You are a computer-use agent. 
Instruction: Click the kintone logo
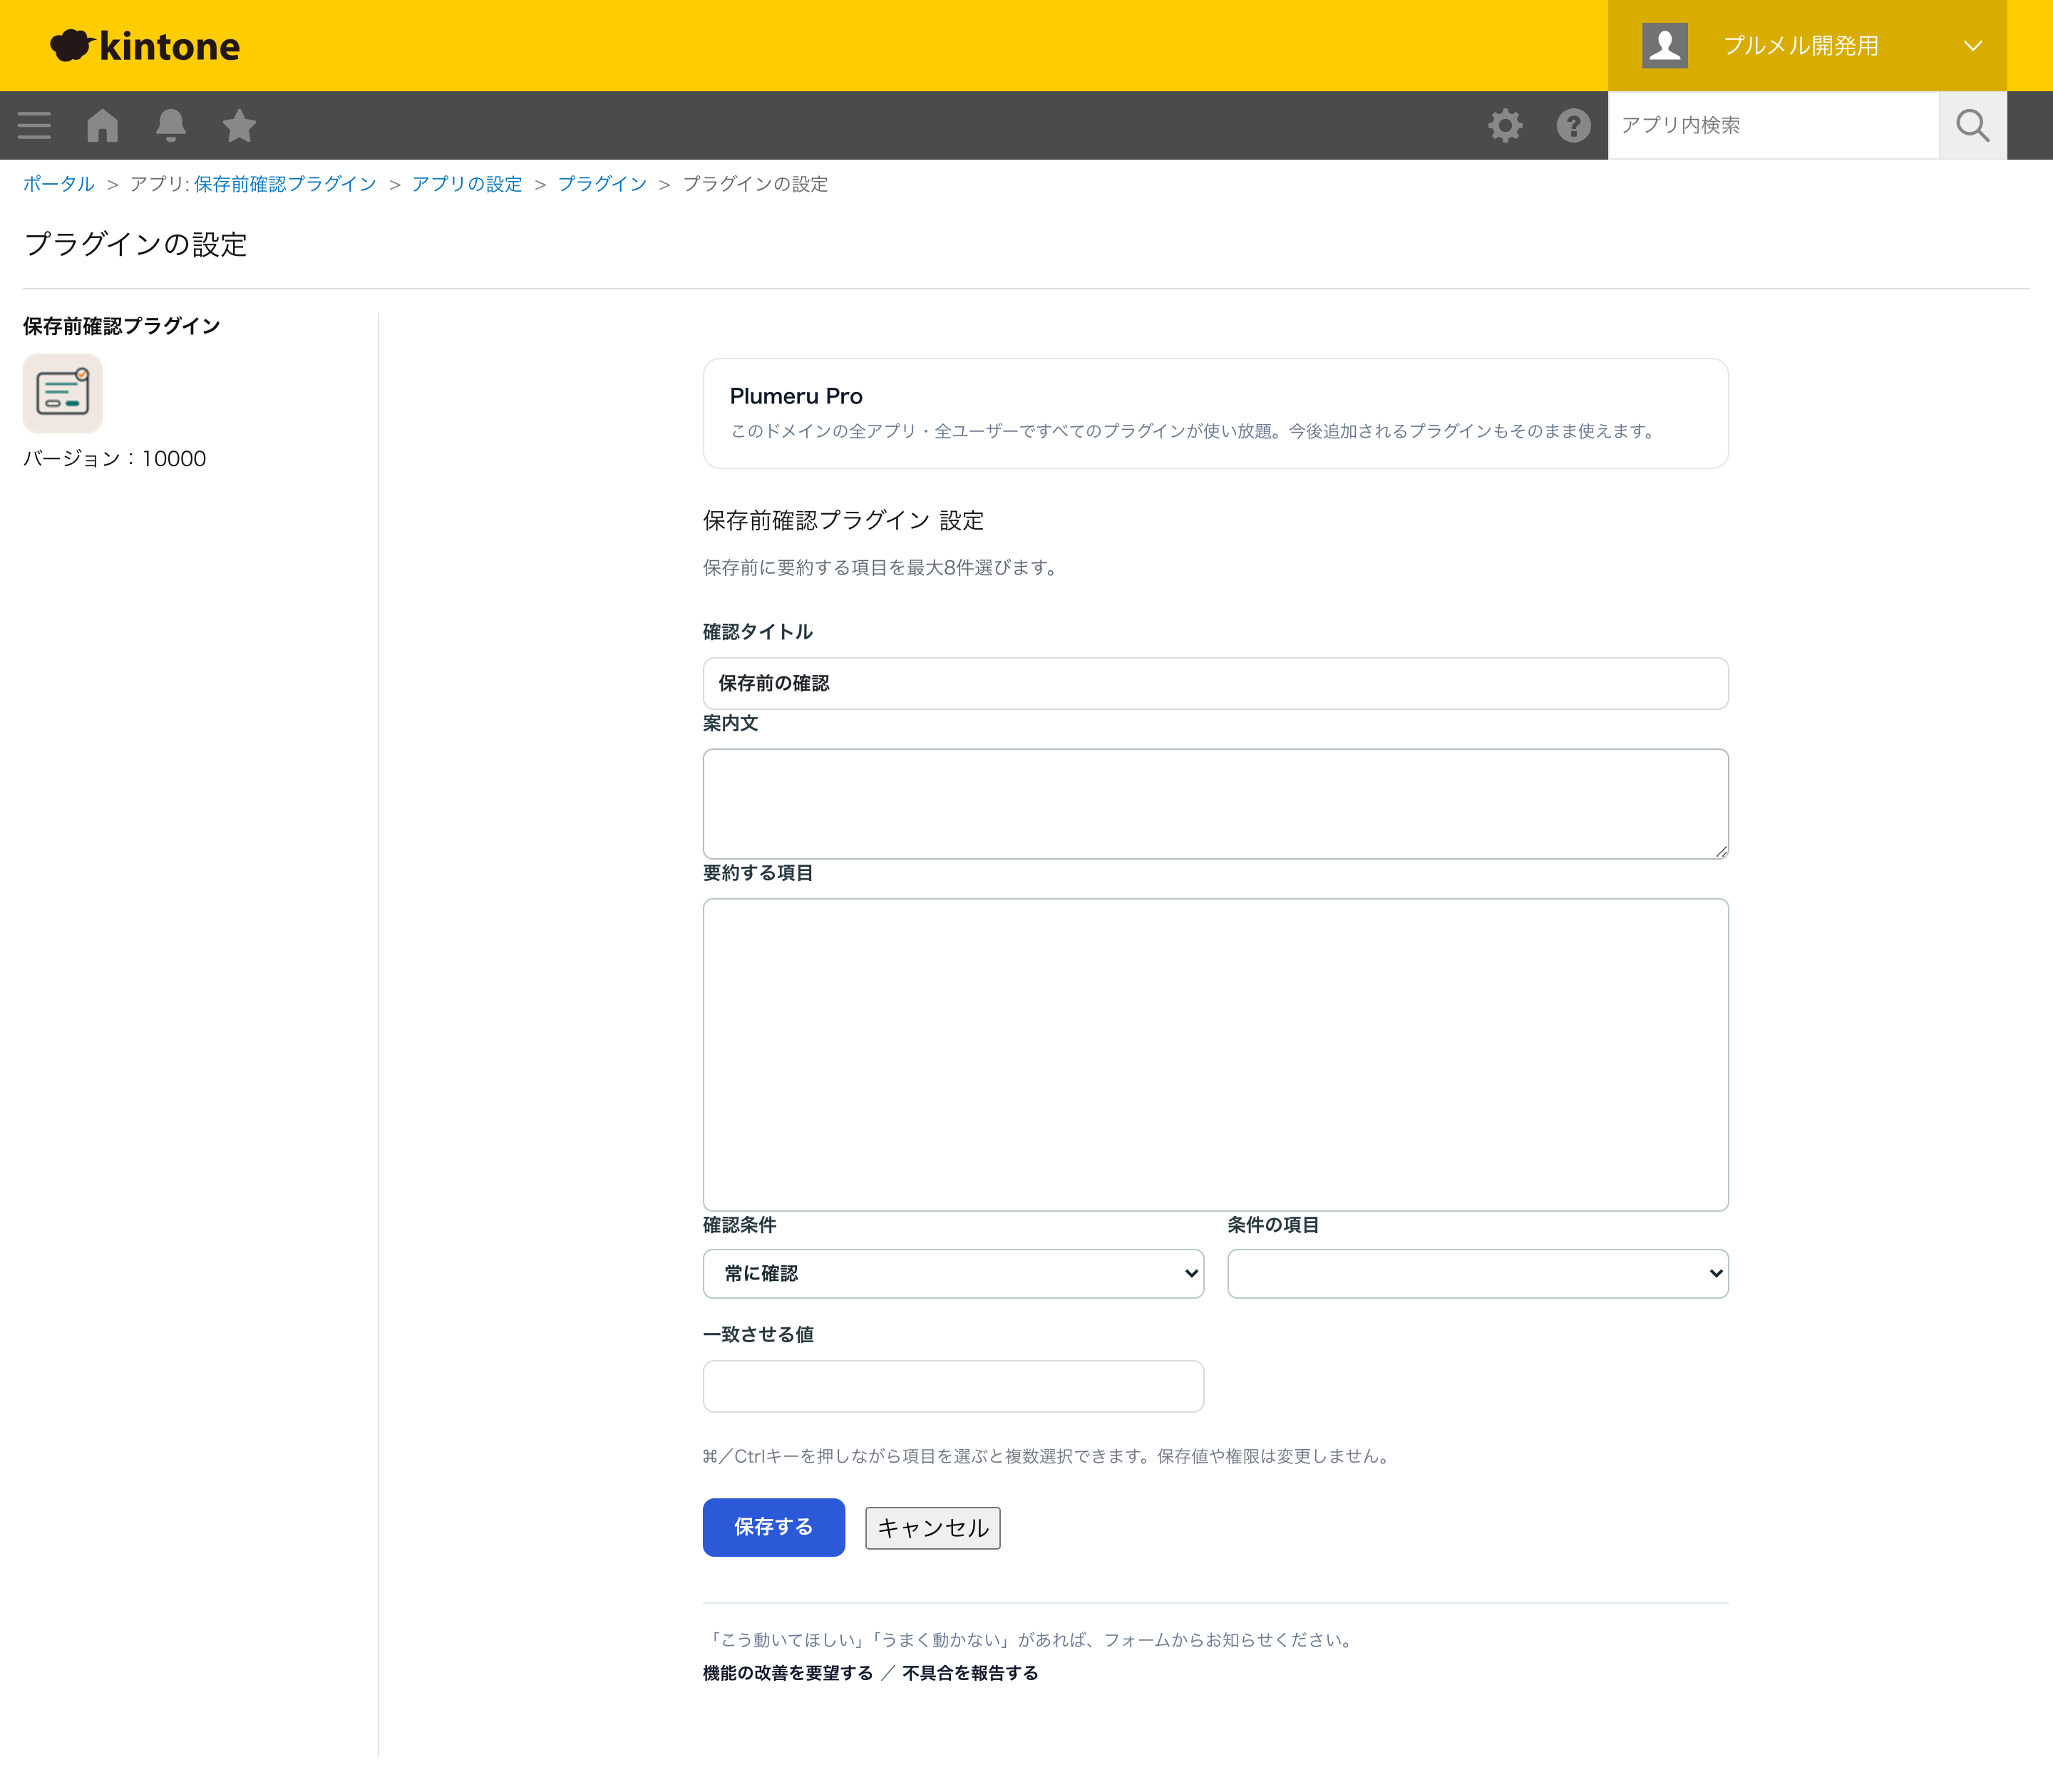[x=145, y=46]
